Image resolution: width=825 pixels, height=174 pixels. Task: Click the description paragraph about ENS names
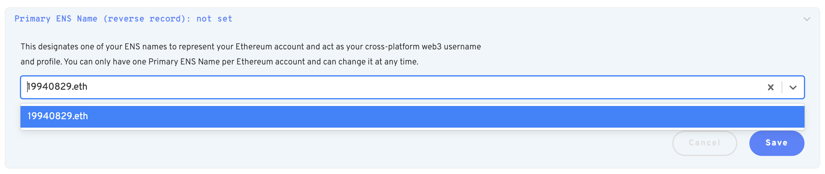(250, 54)
